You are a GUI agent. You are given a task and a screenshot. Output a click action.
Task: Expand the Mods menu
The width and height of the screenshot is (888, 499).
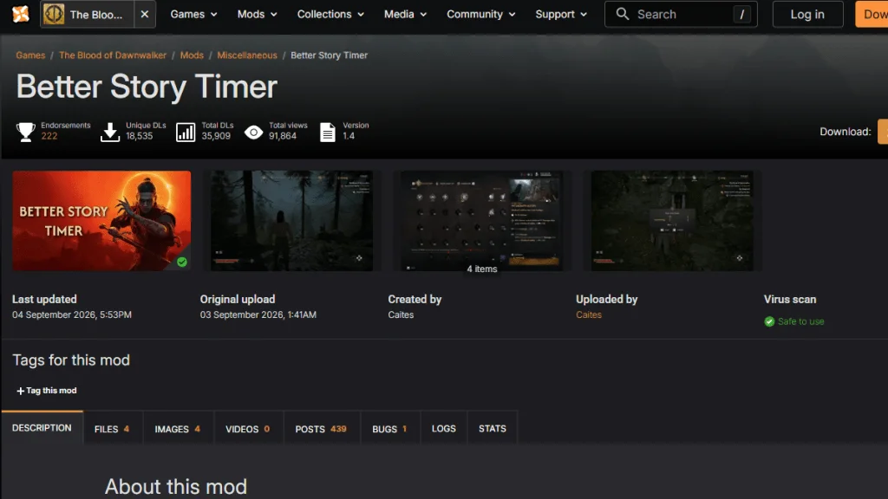tap(257, 14)
